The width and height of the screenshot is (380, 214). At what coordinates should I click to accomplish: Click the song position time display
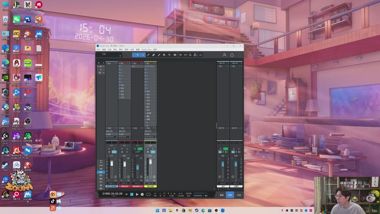point(113,194)
